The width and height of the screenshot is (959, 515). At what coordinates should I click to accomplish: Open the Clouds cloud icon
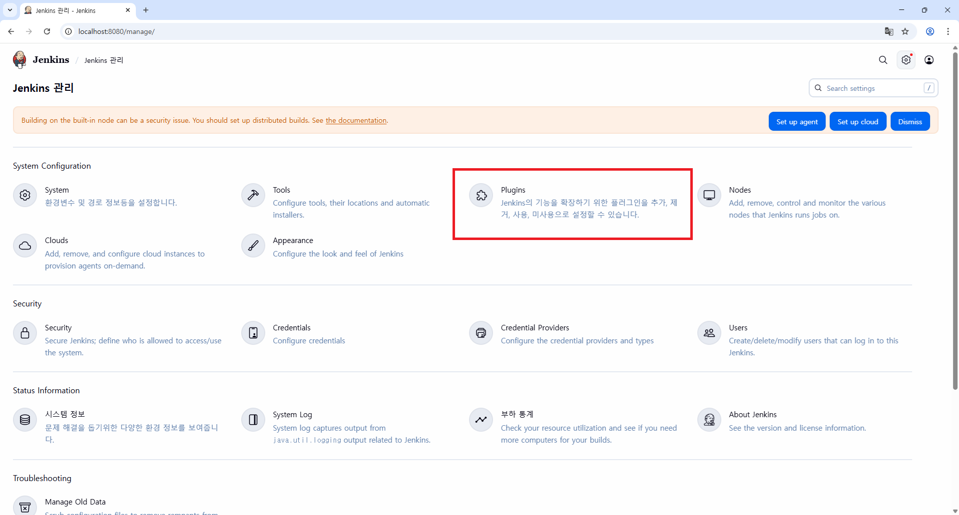tap(25, 246)
